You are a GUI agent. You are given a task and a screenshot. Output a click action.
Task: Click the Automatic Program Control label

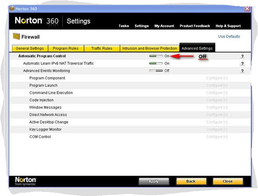[x=42, y=56]
